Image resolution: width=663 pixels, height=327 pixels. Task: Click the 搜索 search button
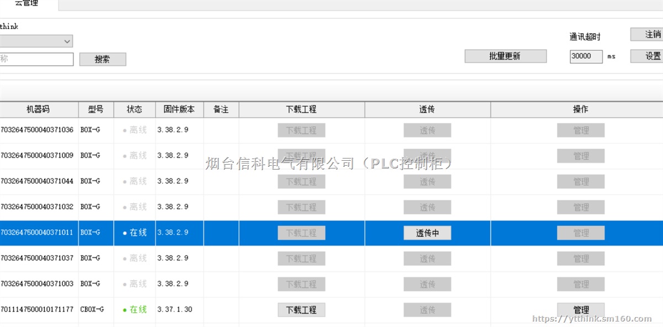[x=103, y=59]
